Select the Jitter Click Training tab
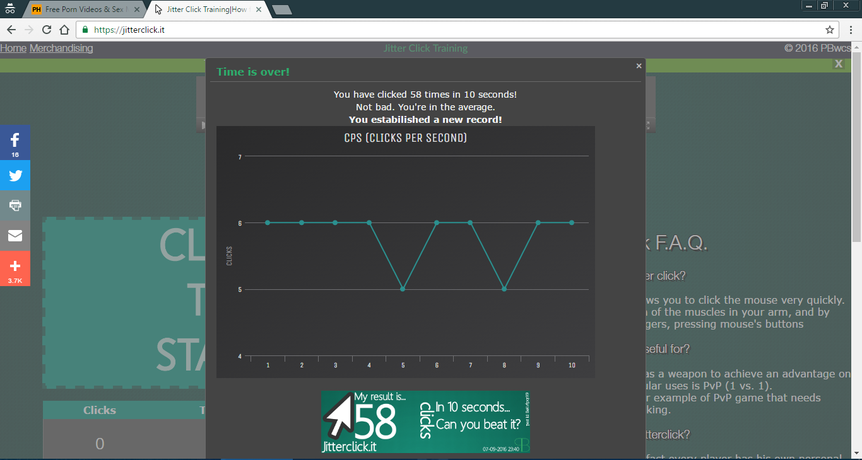 (x=208, y=9)
